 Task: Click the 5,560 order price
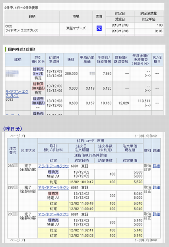tap(138, 173)
